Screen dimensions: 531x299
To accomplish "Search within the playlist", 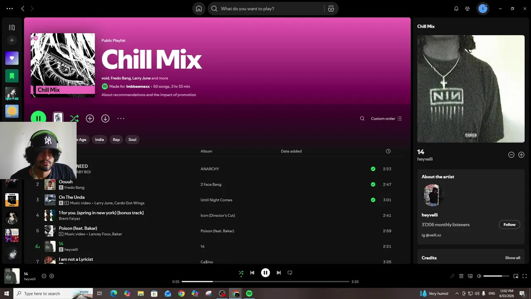I will click(362, 118).
